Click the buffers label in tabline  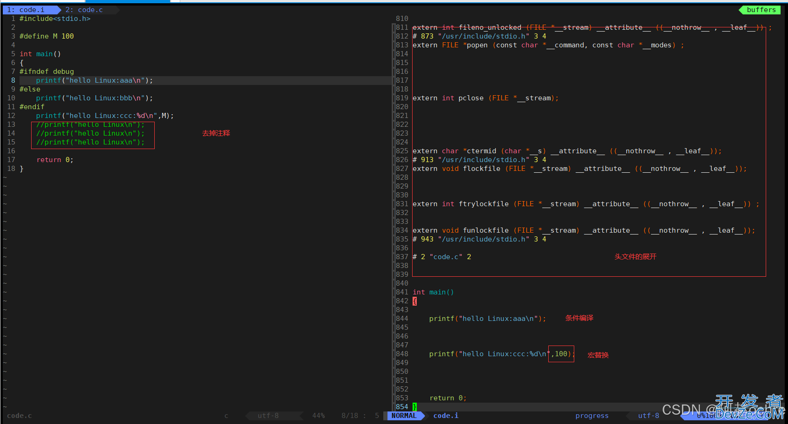point(761,10)
